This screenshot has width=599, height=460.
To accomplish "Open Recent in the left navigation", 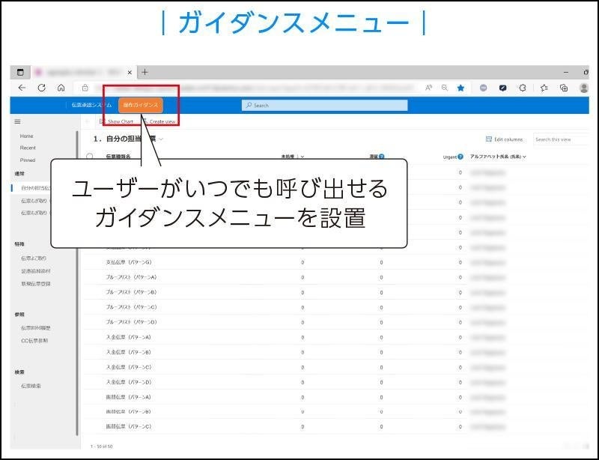I will 28,148.
